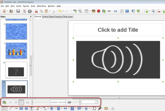Image resolution: width=165 pixels, height=111 pixels.
Task: Stop the media playback
Action: click(21, 102)
